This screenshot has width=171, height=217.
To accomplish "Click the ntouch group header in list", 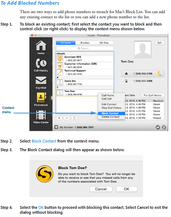I will 85,53.
